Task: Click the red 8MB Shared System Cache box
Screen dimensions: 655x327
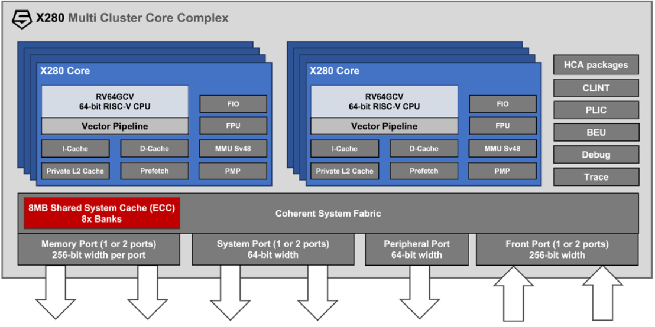Action: click(x=102, y=213)
